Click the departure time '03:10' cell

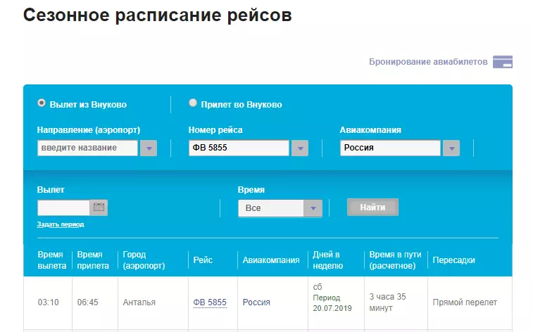(49, 302)
